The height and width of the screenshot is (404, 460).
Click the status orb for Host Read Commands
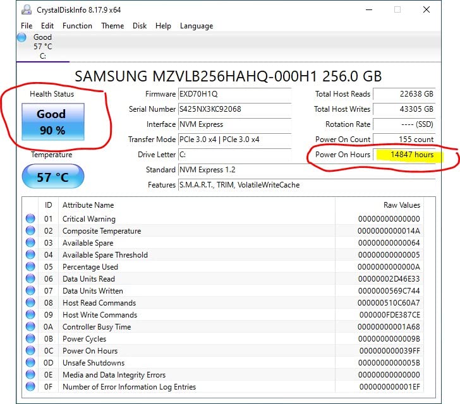30,302
